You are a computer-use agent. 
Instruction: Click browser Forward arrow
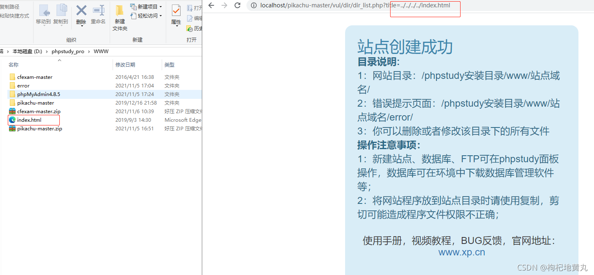[x=224, y=5]
